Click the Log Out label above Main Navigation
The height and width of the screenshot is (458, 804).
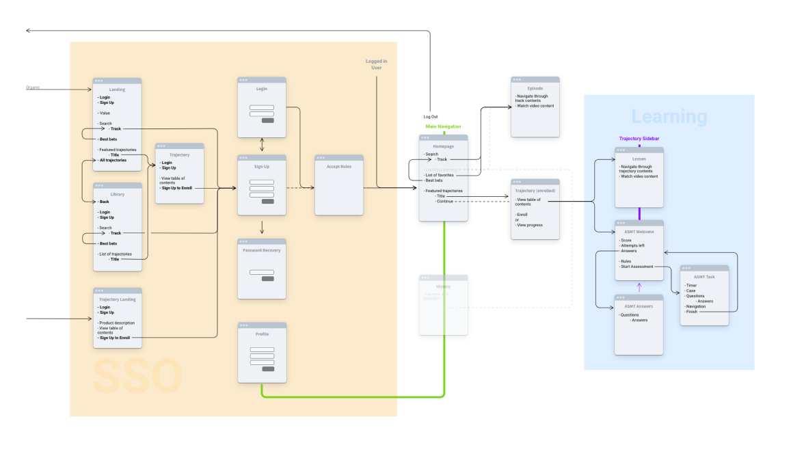[431, 117]
